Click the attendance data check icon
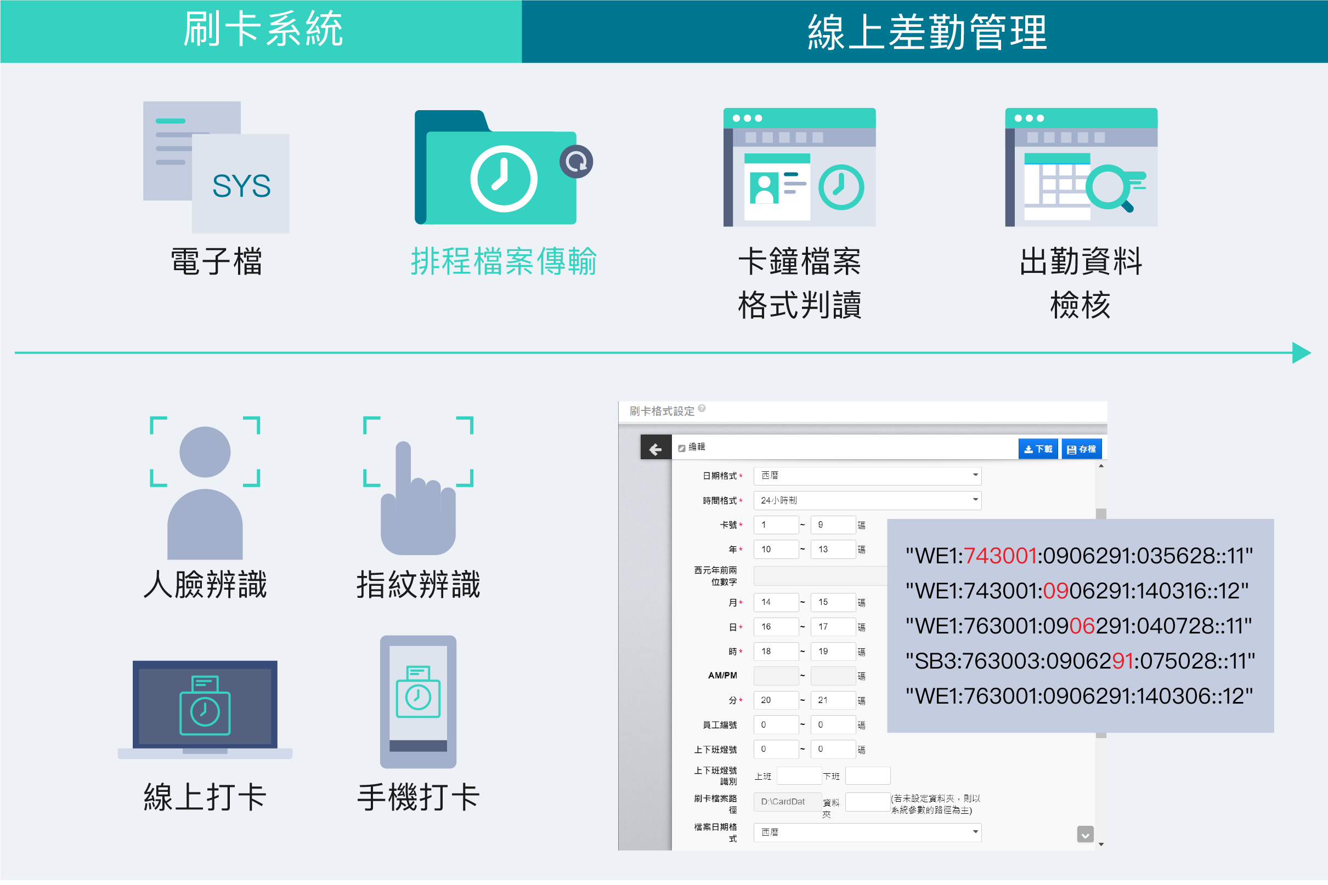Image resolution: width=1328 pixels, height=885 pixels. (x=1081, y=168)
